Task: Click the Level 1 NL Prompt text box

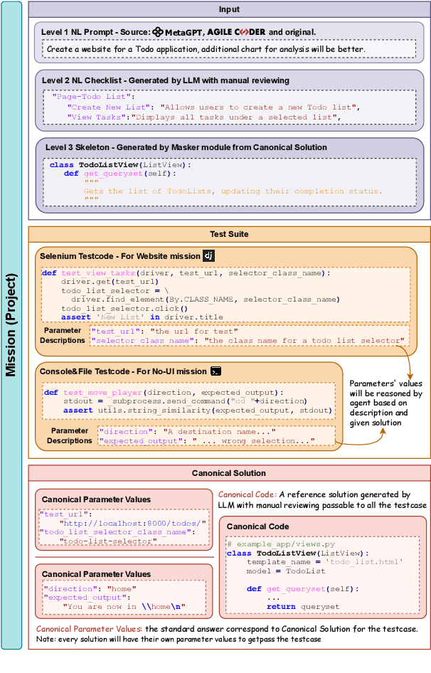Action: click(x=228, y=49)
